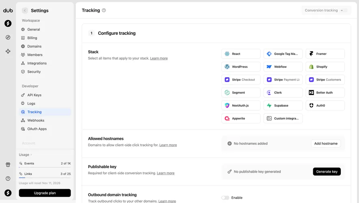359x203 pixels.
Task: Open Learn more link under Stack
Action: [159, 59]
